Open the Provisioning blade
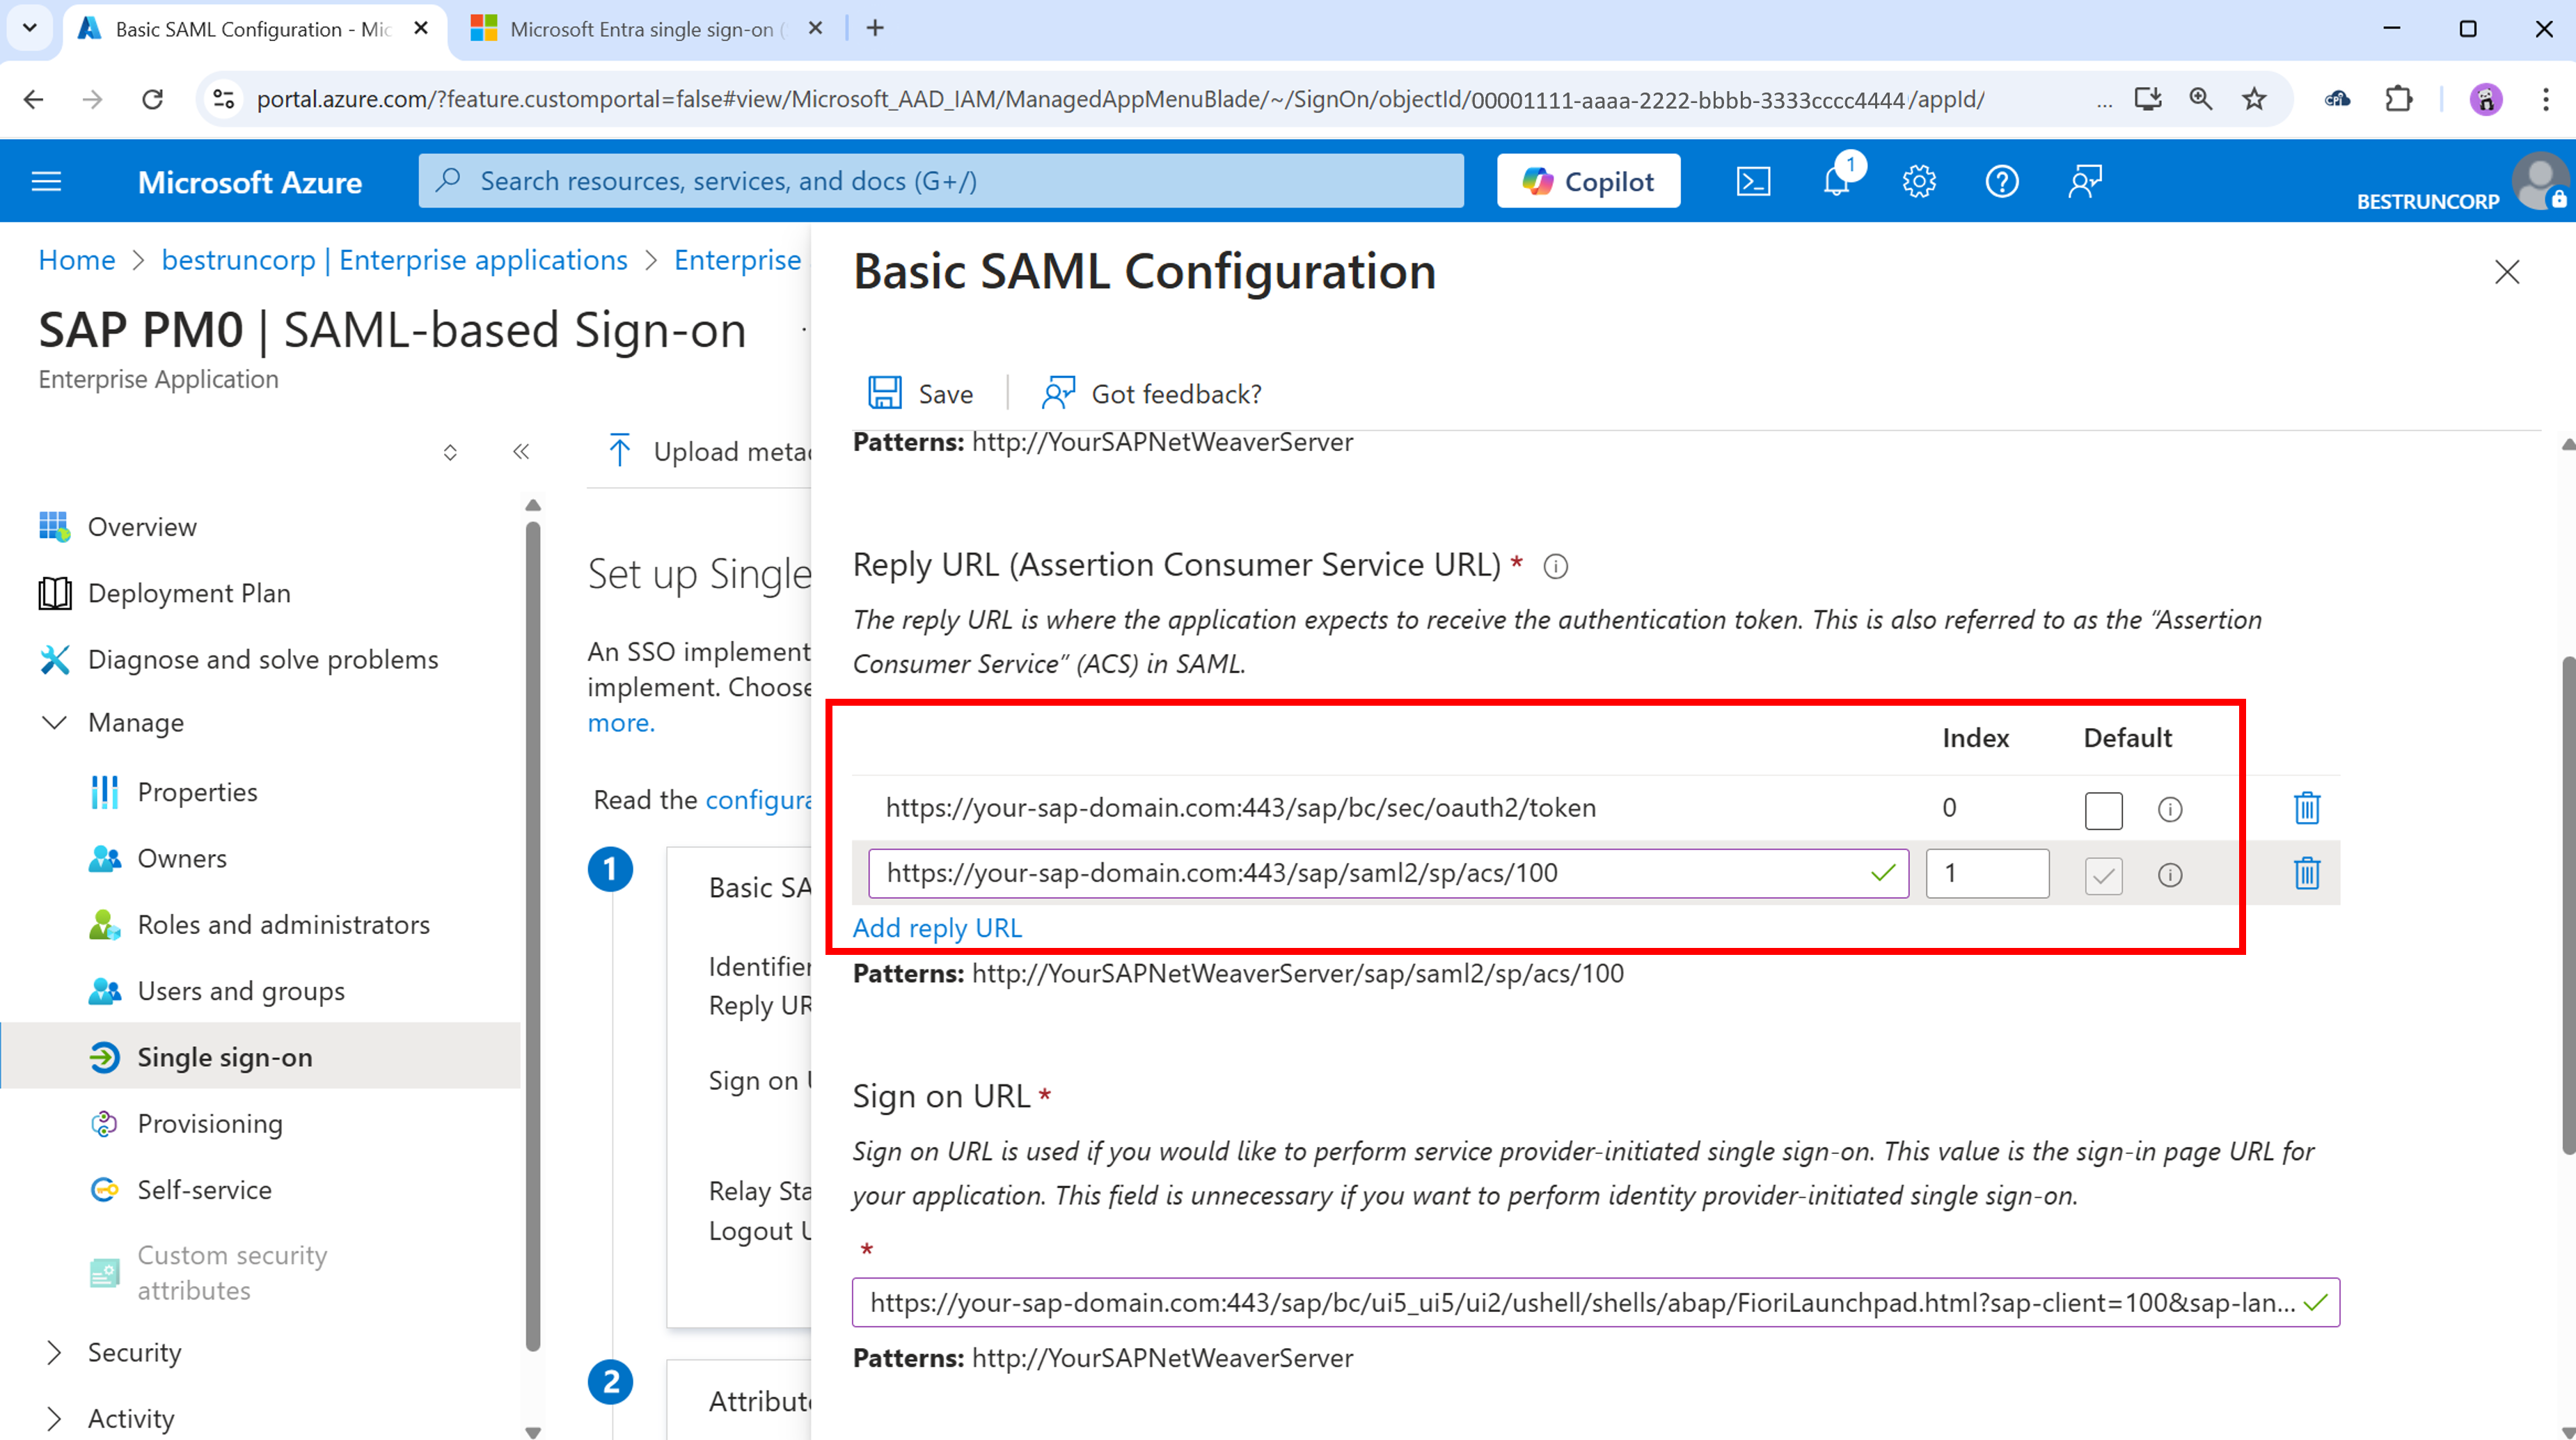Image resolution: width=2576 pixels, height=1440 pixels. pyautogui.click(x=210, y=1123)
